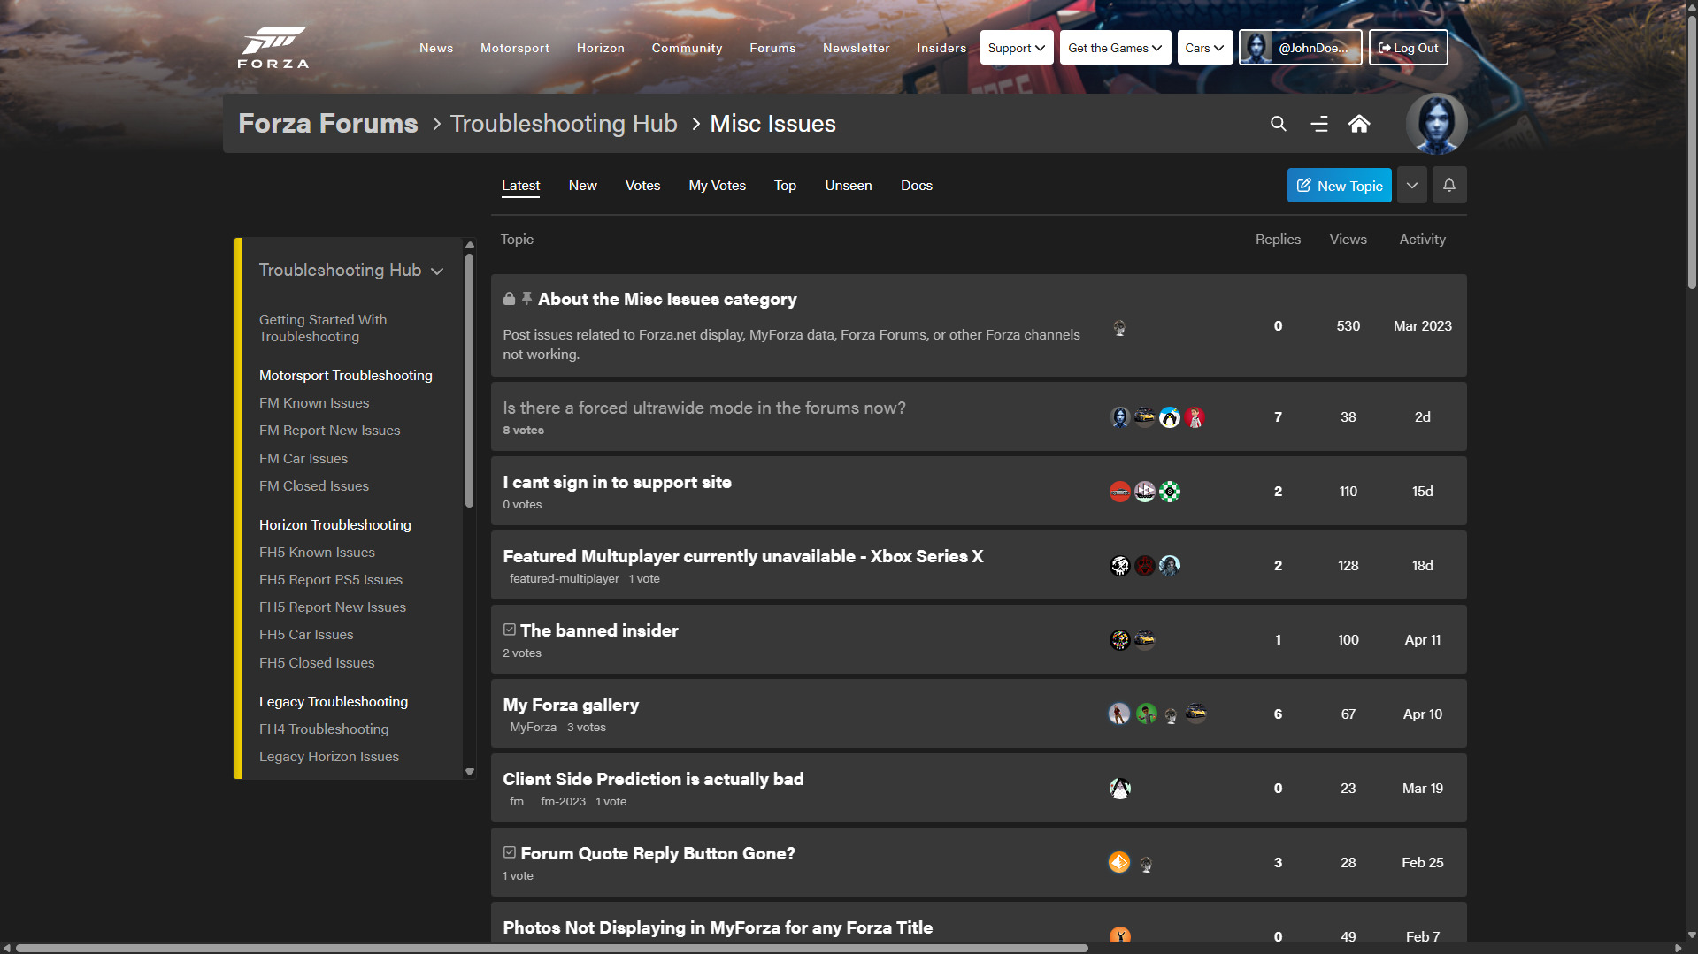Create a New Topic
The height and width of the screenshot is (954, 1698).
[1339, 186]
